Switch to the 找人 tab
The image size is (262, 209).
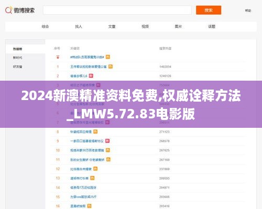pyautogui.click(x=79, y=27)
